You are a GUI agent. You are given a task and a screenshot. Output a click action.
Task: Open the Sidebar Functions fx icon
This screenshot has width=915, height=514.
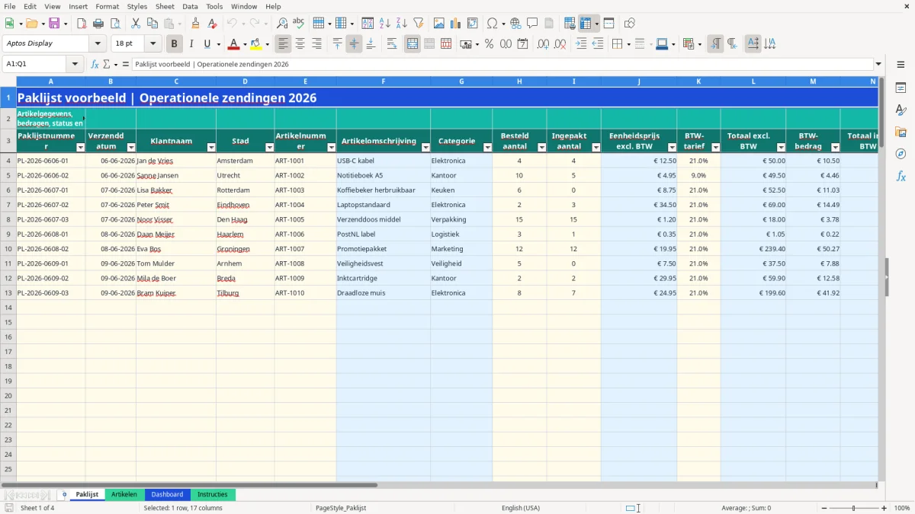[901, 176]
